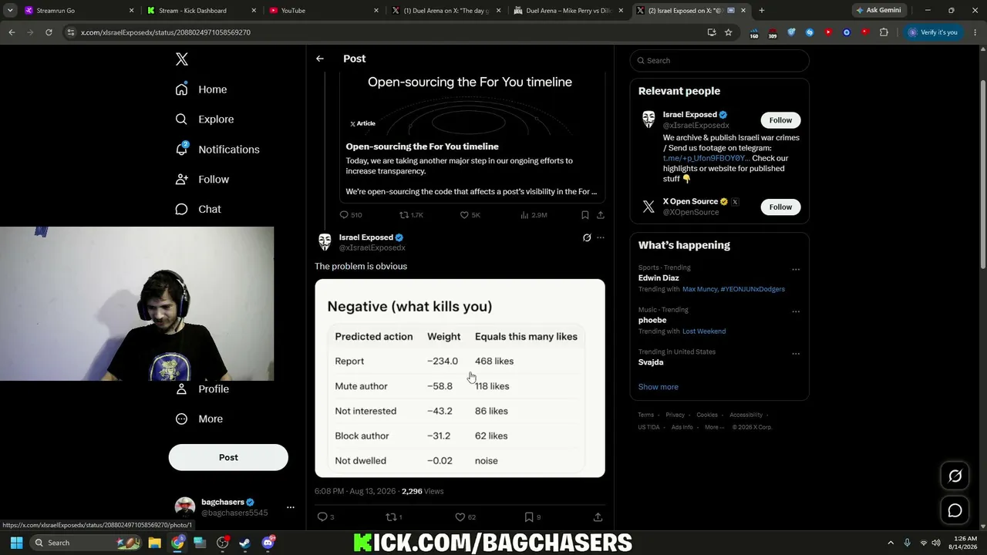This screenshot has width=987, height=555.
Task: Open Grok action on Israel Exposed post
Action: [587, 237]
